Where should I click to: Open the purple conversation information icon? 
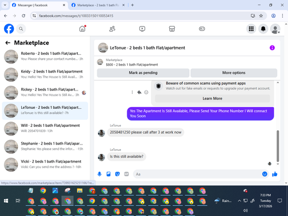272,48
